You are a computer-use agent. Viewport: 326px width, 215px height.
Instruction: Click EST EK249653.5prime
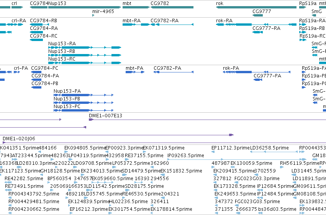point(235,194)
